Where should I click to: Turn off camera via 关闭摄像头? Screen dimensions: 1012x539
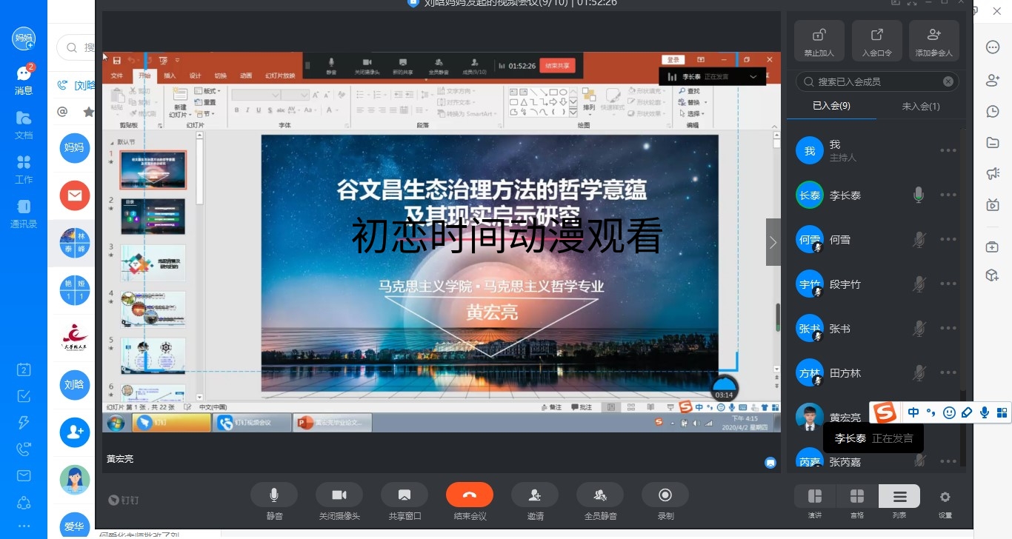tap(339, 495)
